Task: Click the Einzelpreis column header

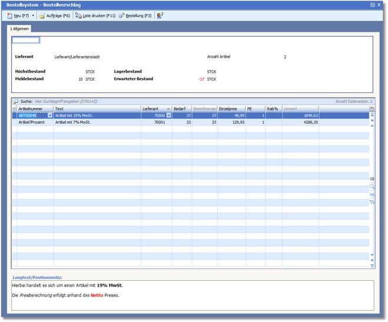Action: pos(230,109)
